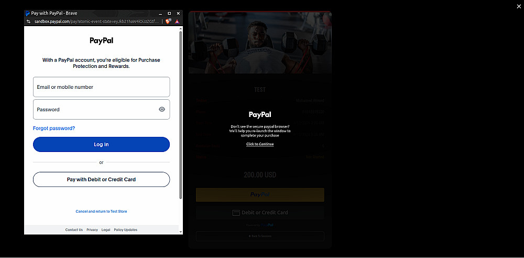
Task: Click the PayPal logo in login popup
Action: pyautogui.click(x=101, y=41)
